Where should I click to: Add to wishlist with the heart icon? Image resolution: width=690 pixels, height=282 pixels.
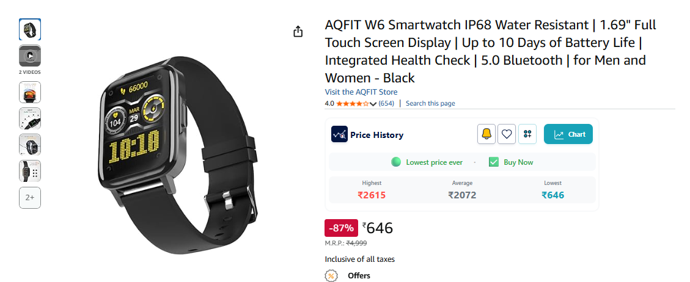(507, 134)
